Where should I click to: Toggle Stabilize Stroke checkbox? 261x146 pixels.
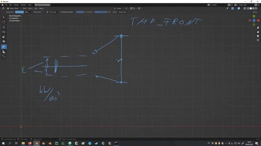pos(61,12)
